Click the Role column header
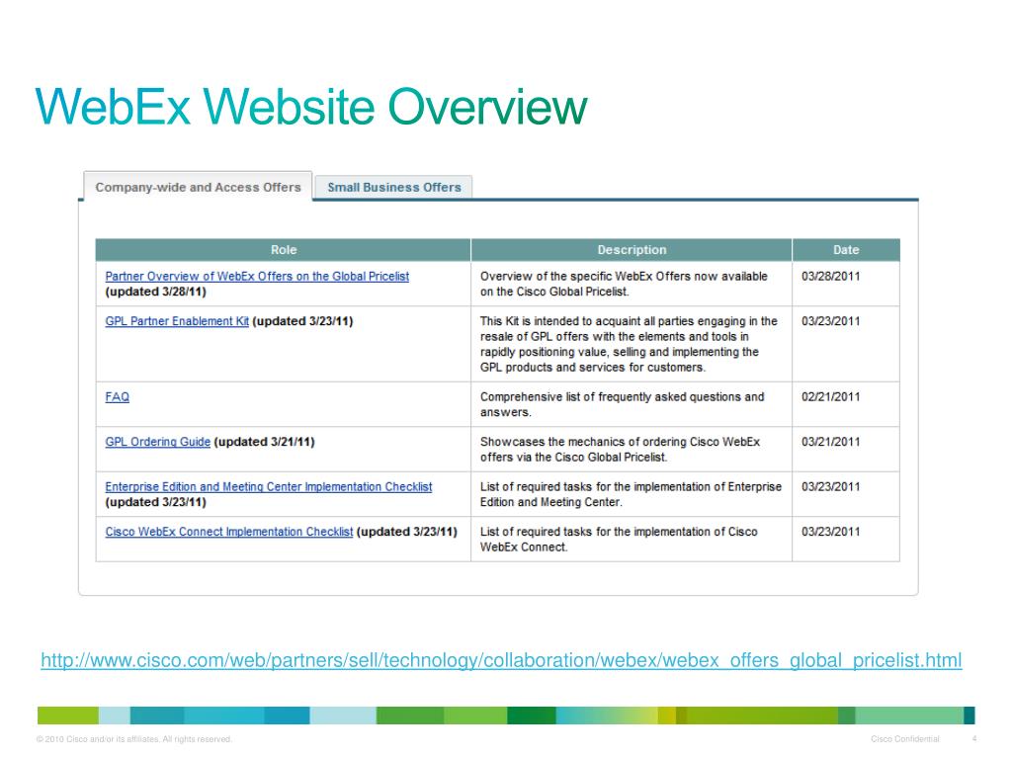 (x=284, y=250)
